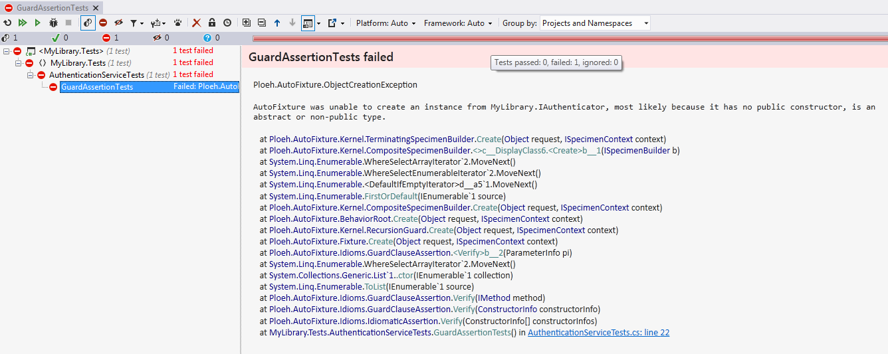Click the ToList stack frame link

pos(376,286)
